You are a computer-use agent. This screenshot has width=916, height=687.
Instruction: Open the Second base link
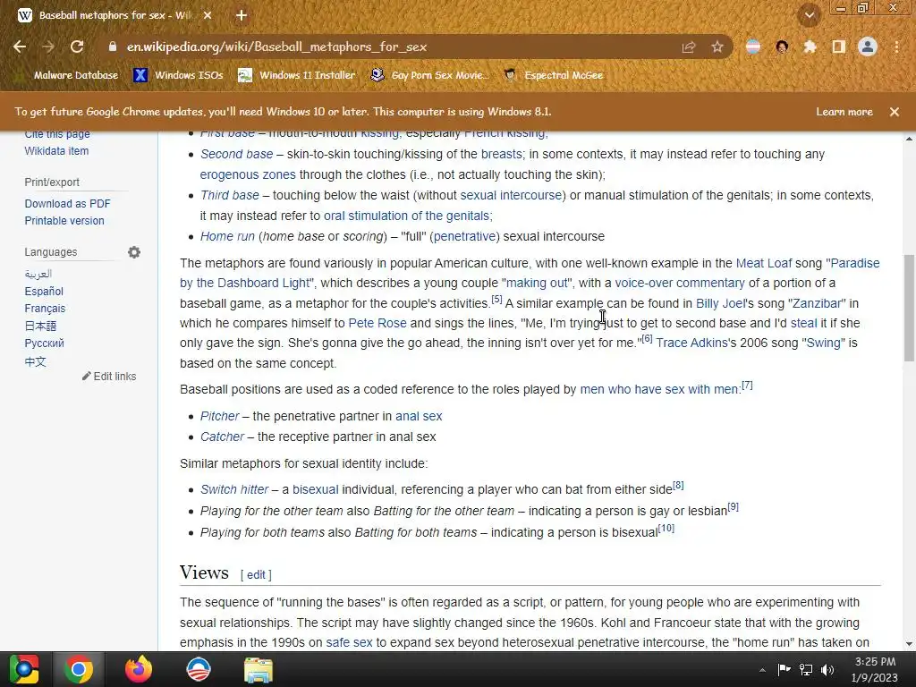pyautogui.click(x=236, y=154)
